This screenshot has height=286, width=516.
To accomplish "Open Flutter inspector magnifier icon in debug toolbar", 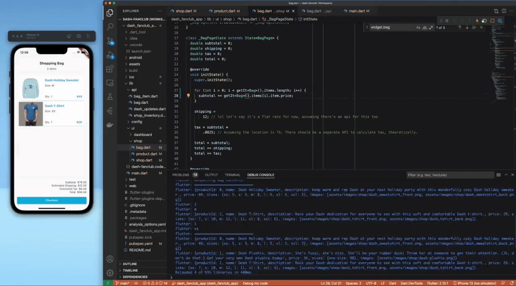I will tap(500, 21).
